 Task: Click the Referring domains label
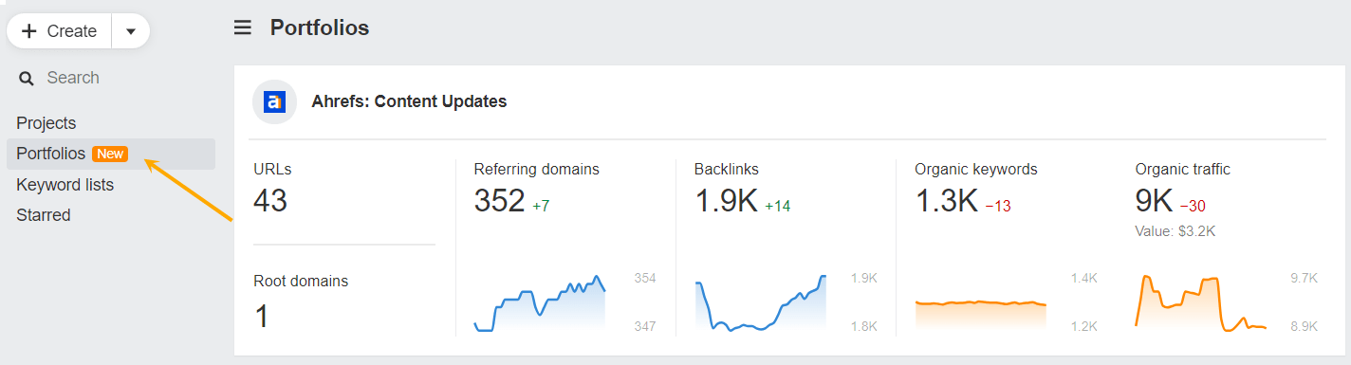pyautogui.click(x=536, y=170)
